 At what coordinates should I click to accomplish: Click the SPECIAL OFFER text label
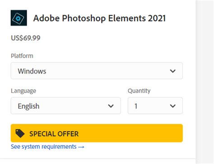(x=54, y=134)
